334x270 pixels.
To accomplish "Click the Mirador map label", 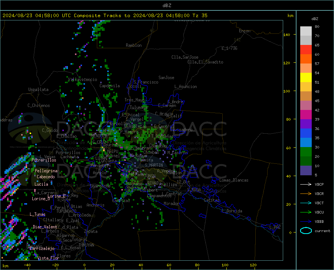I will pyautogui.click(x=171, y=204).
